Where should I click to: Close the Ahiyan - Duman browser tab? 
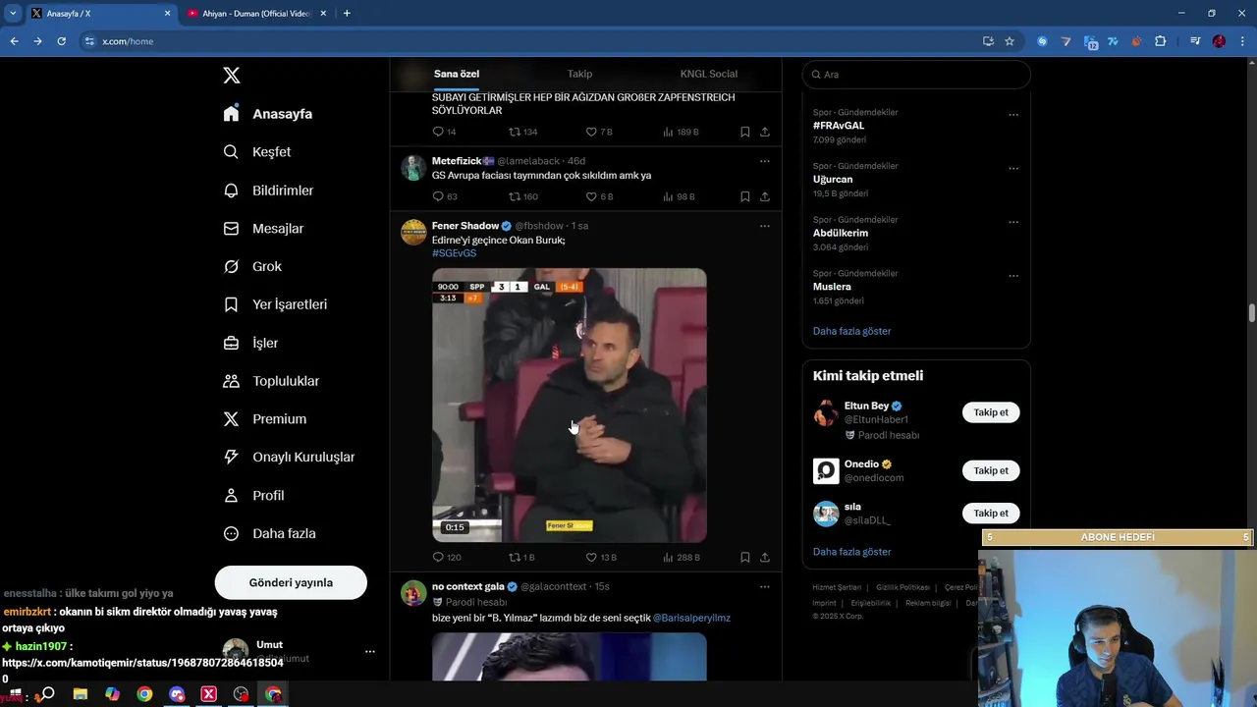coord(323,14)
